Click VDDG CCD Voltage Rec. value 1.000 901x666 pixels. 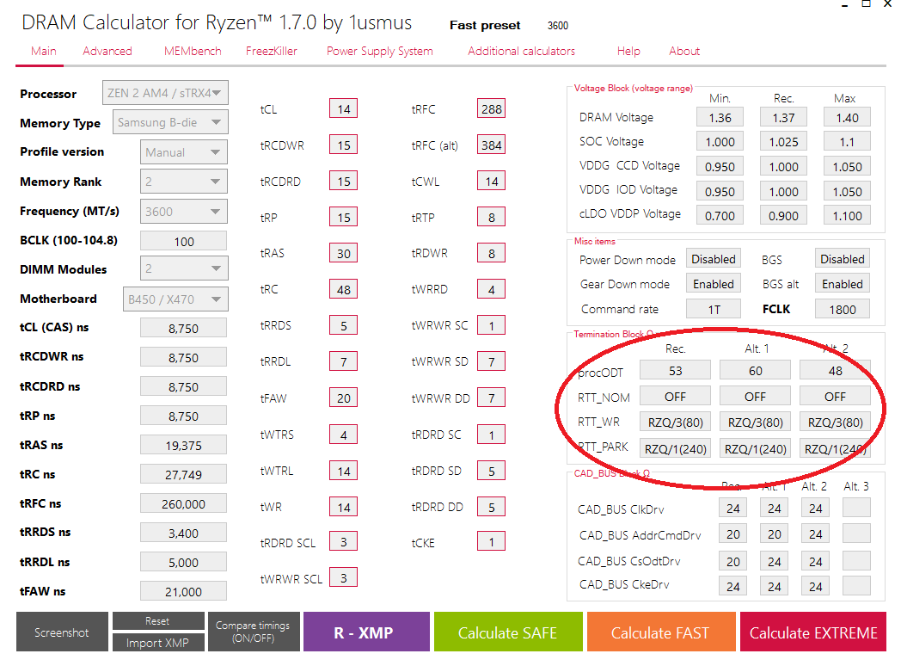(783, 166)
